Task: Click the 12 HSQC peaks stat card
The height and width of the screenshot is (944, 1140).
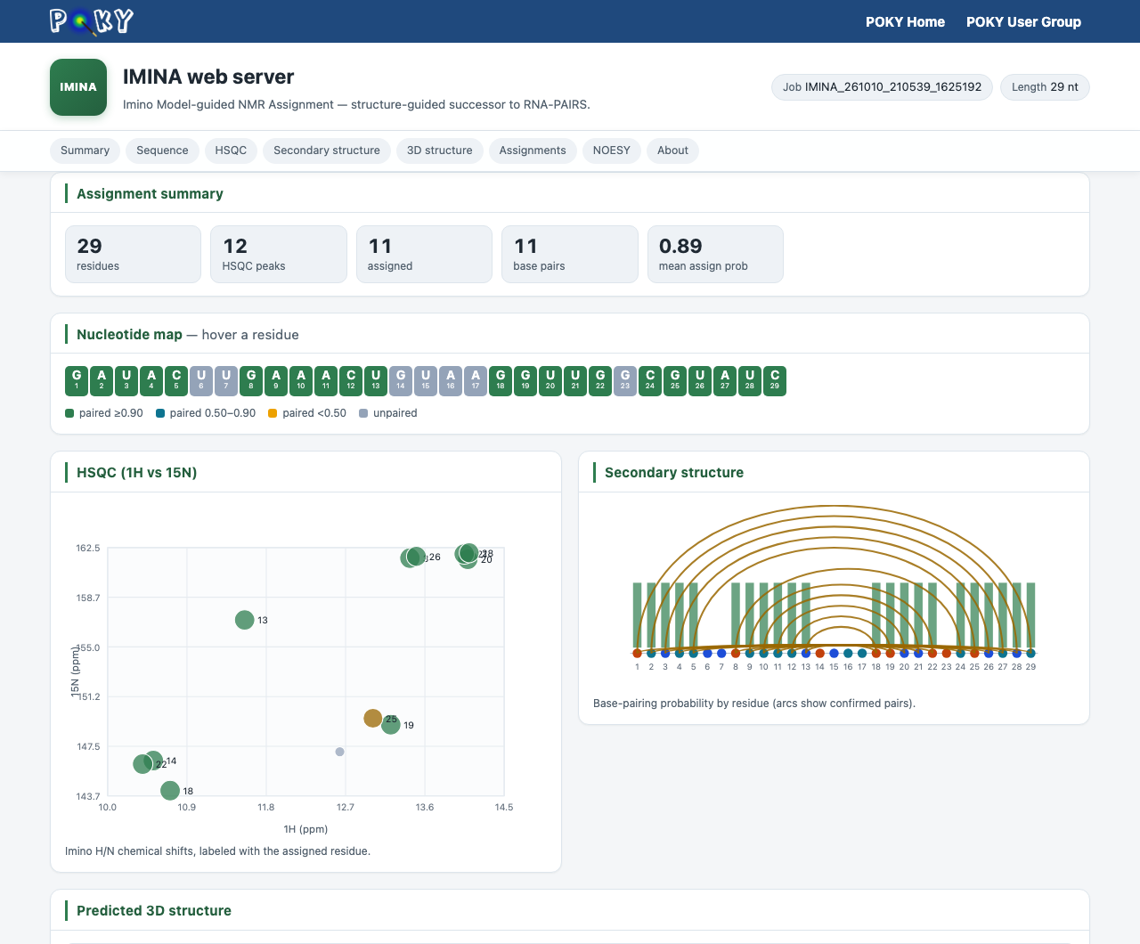Action: pos(279,254)
